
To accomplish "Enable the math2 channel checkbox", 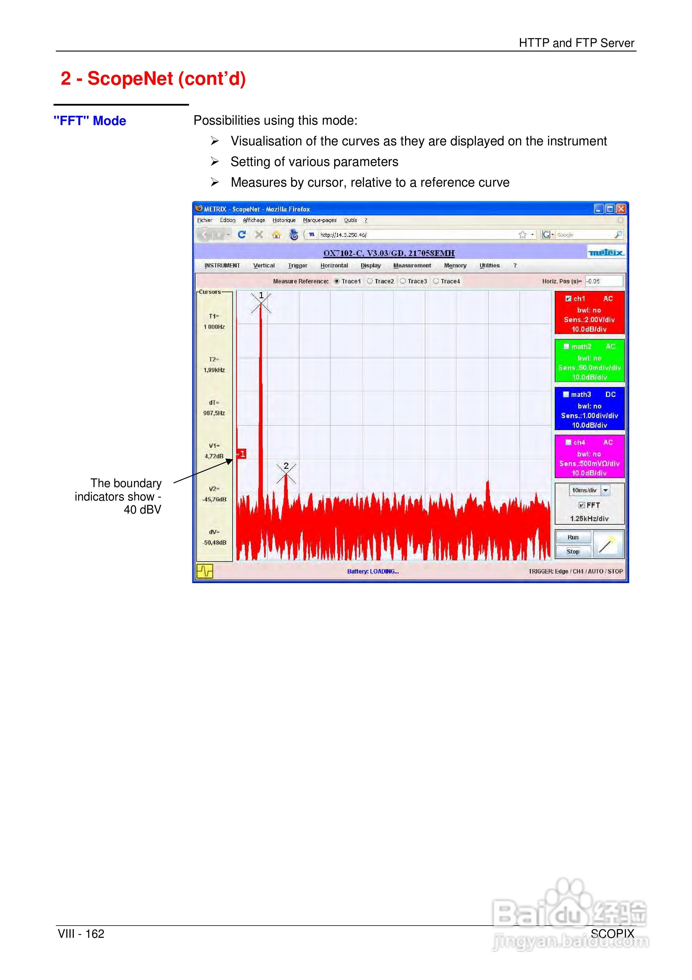I will [x=566, y=347].
